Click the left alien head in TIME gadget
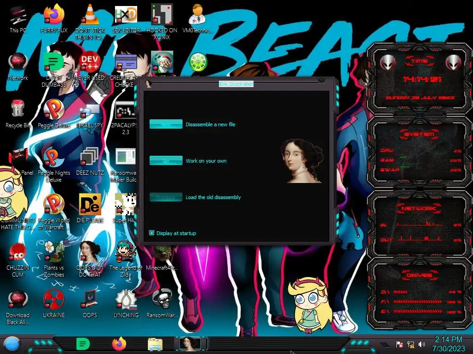 coord(388,63)
